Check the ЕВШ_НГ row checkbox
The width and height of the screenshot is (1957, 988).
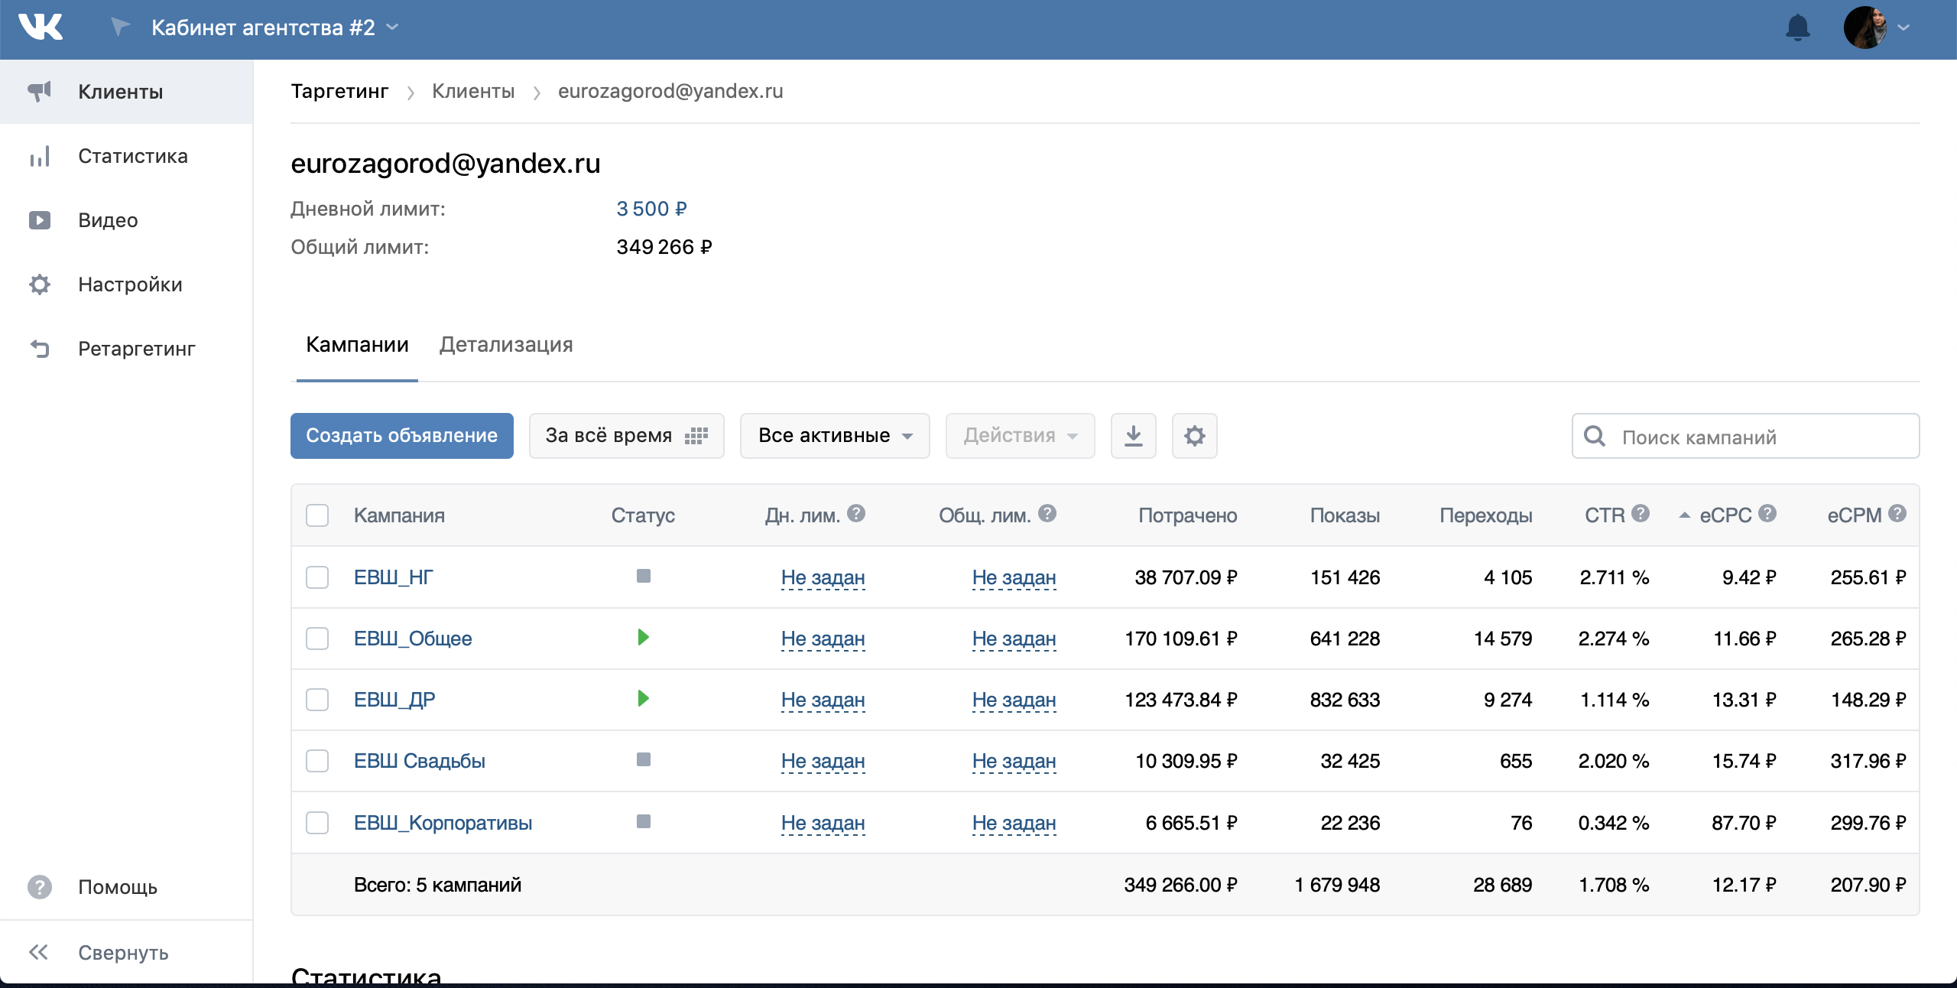click(317, 577)
